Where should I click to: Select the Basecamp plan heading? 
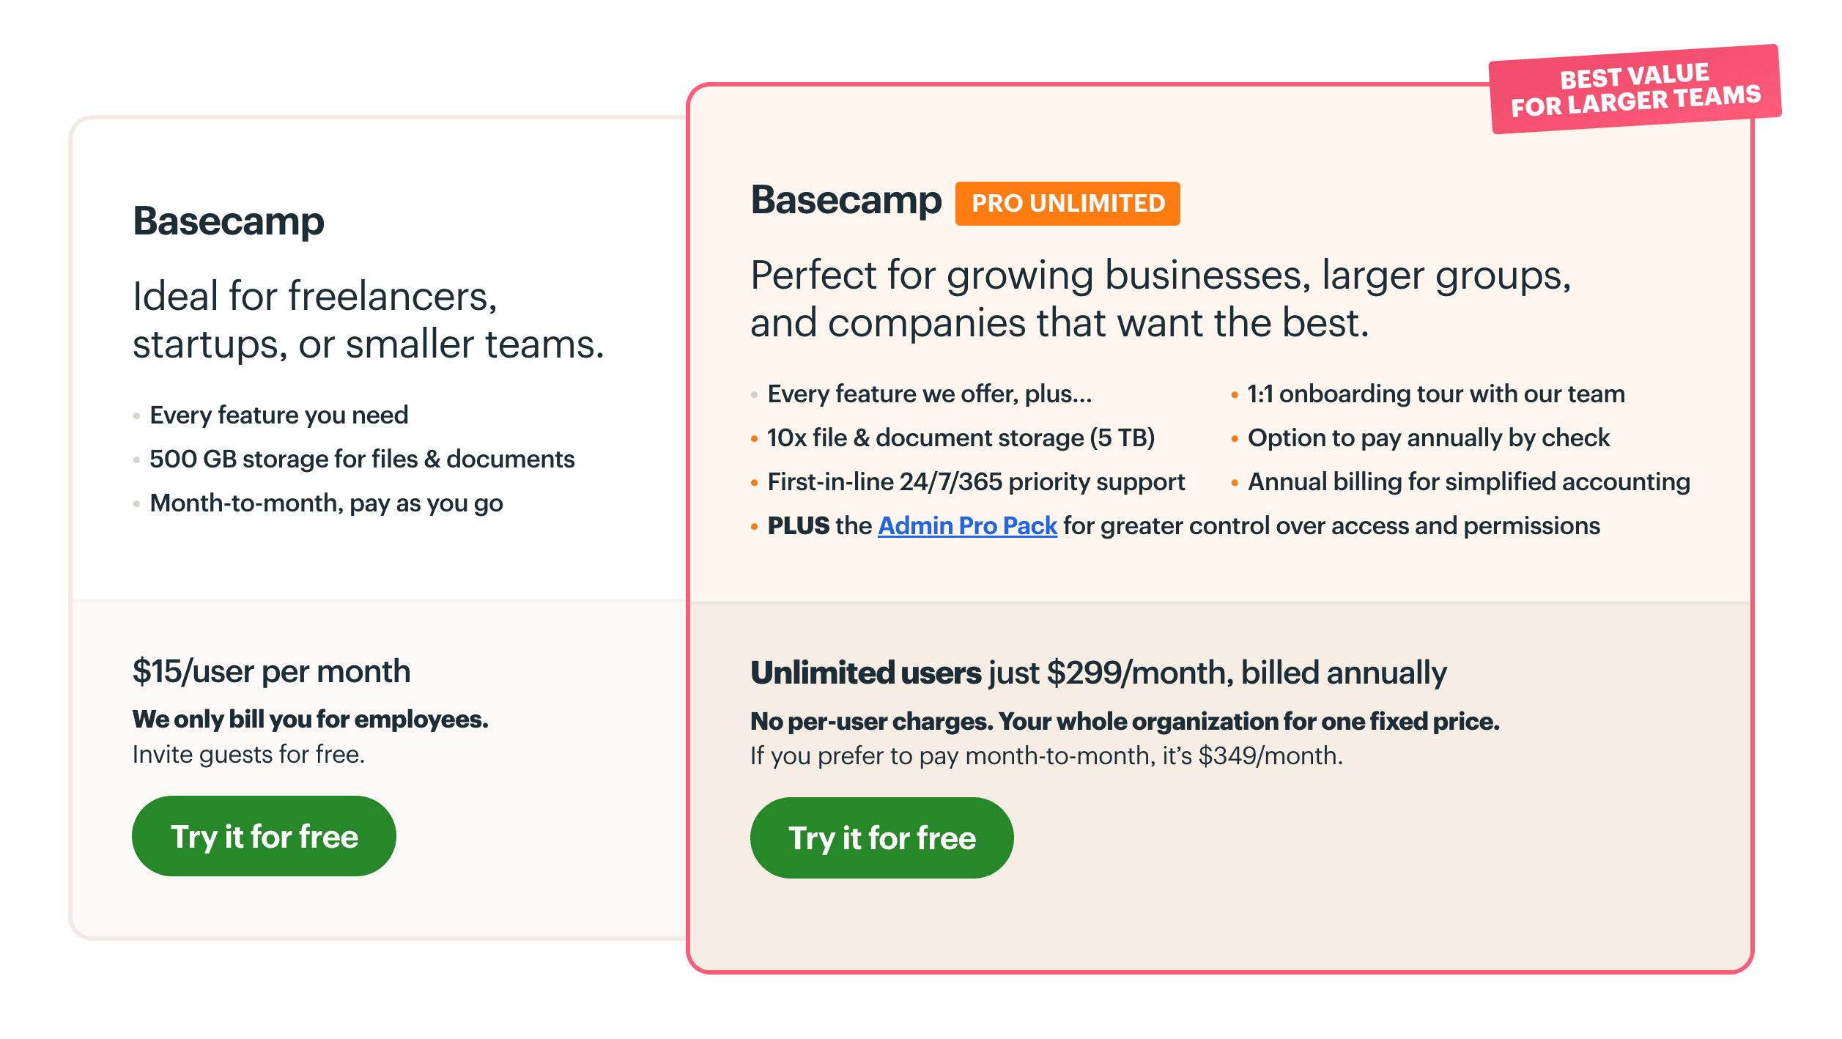coord(229,222)
